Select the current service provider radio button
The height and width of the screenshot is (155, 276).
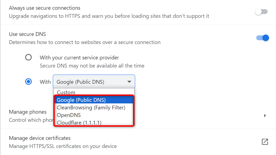click(28, 57)
